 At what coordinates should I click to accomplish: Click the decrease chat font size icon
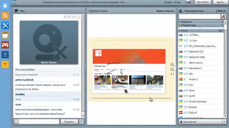(x=78, y=17)
